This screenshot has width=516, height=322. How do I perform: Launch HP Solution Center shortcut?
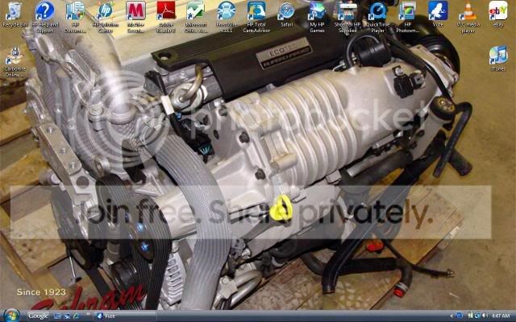pos(106,17)
